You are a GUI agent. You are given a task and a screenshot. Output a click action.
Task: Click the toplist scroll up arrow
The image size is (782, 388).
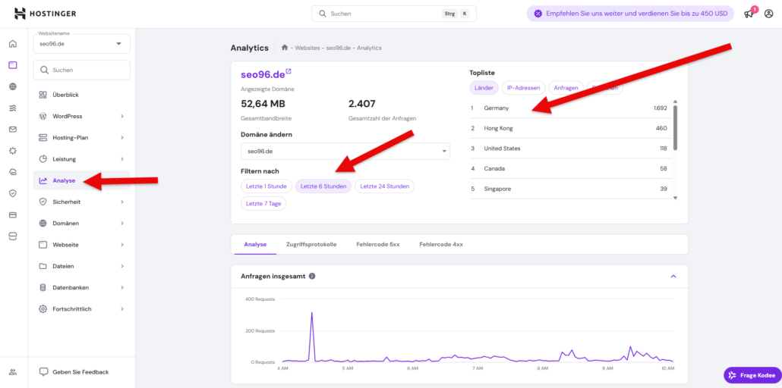pyautogui.click(x=675, y=101)
